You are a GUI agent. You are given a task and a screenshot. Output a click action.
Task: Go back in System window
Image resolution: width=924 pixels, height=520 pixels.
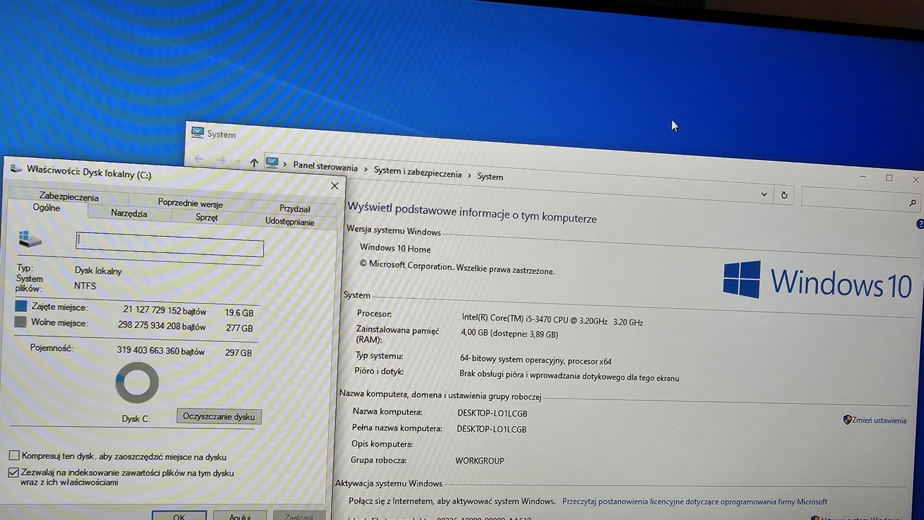pyautogui.click(x=199, y=159)
